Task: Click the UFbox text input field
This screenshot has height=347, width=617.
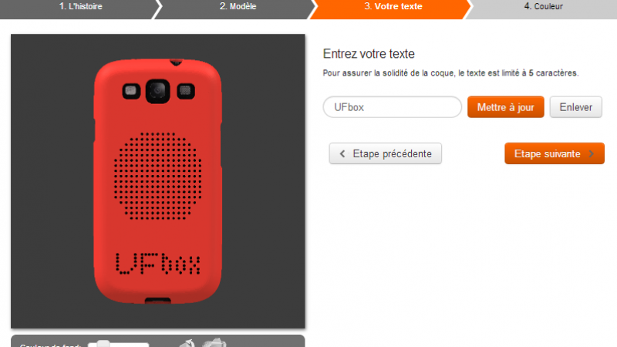Action: point(392,107)
